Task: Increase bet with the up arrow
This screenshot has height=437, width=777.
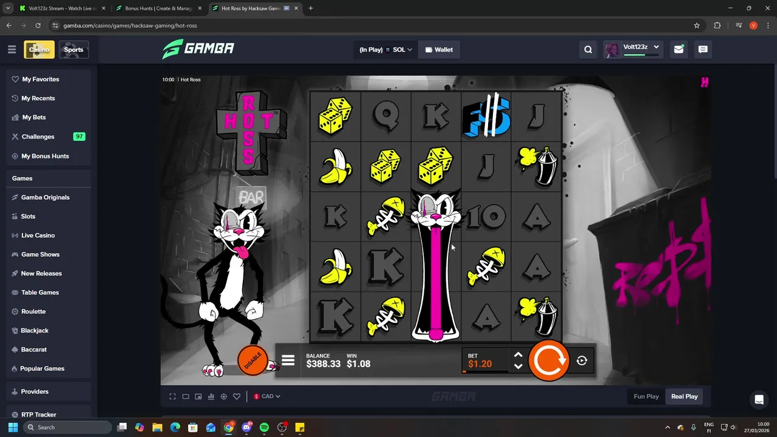Action: point(518,356)
